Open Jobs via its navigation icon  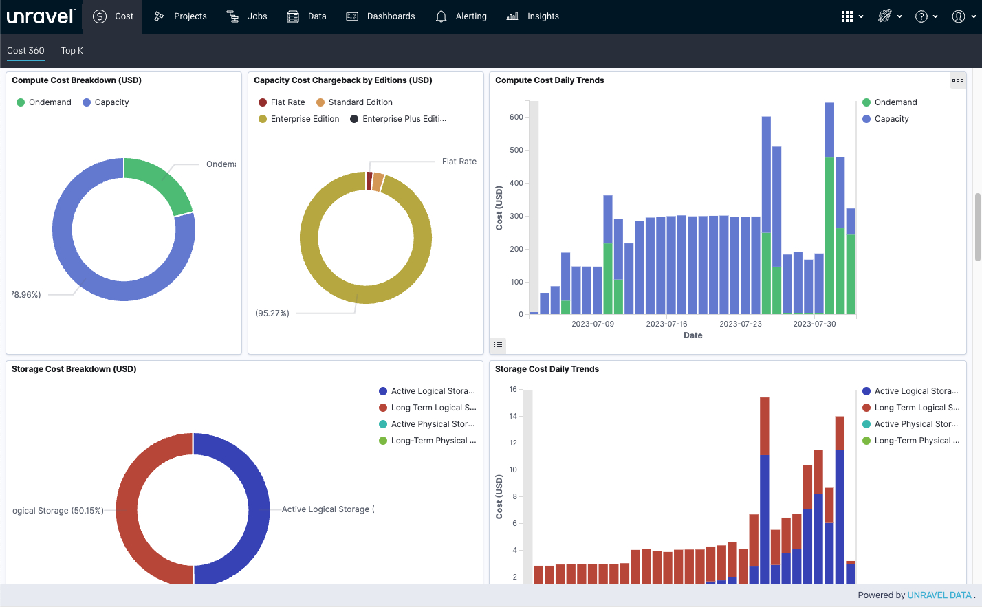click(x=233, y=16)
